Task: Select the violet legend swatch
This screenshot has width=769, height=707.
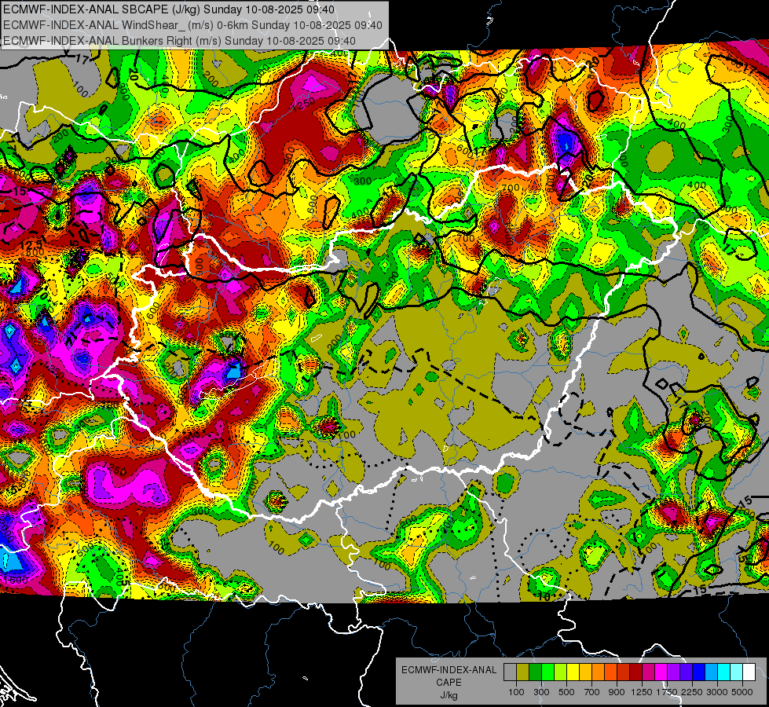Action: click(x=686, y=672)
